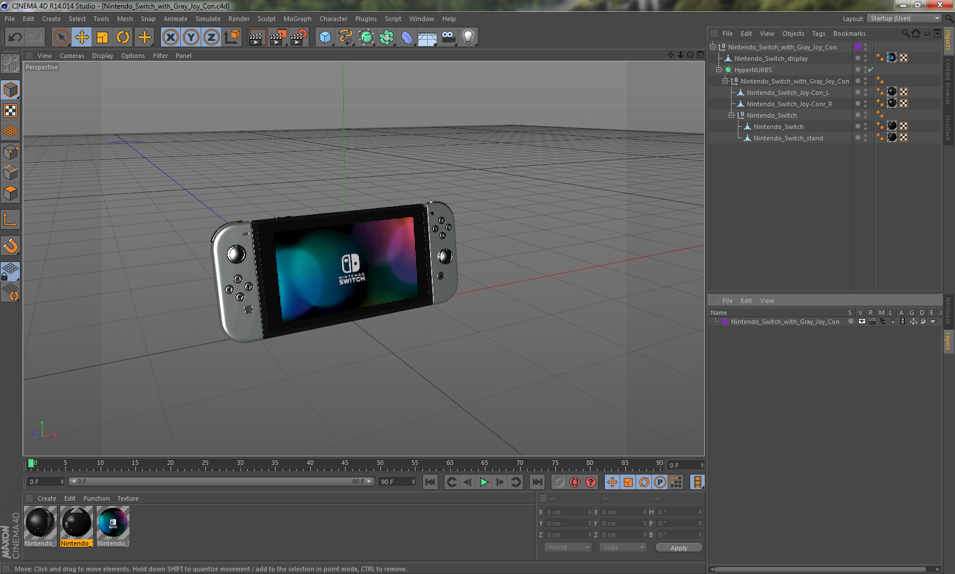955x574 pixels.
Task: Add a HyperNURBS generator icon
Action: [x=366, y=38]
